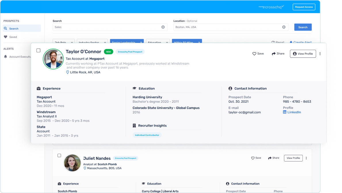Image resolution: width=342 pixels, height=193 pixels.
Task: Open Taylor O'Connor's LinkedIn profile link
Action: pyautogui.click(x=294, y=112)
